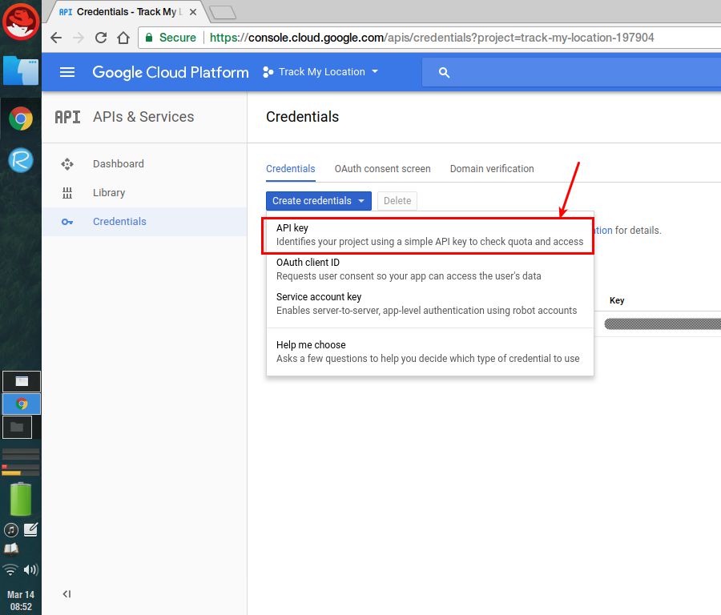Click the Dashboard sidebar icon
Viewport: 721px width, 615px height.
[x=67, y=164]
